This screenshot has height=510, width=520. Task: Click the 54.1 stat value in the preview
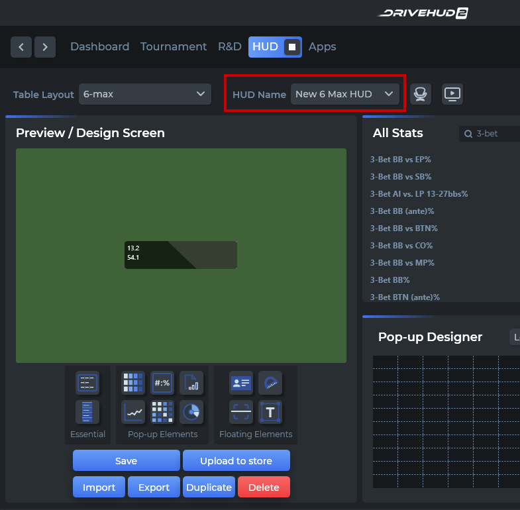(x=133, y=258)
